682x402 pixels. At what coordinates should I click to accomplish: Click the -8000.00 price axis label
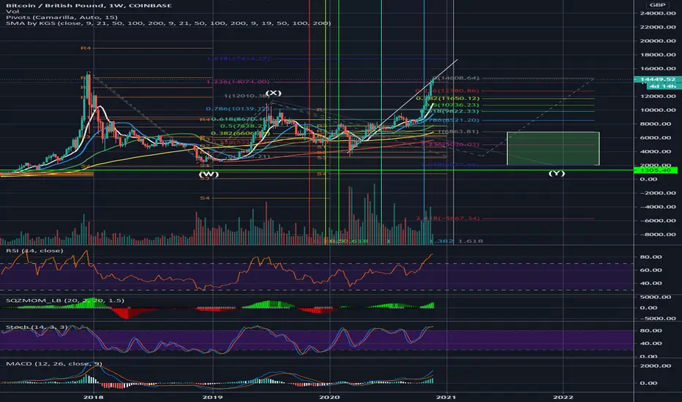[657, 234]
